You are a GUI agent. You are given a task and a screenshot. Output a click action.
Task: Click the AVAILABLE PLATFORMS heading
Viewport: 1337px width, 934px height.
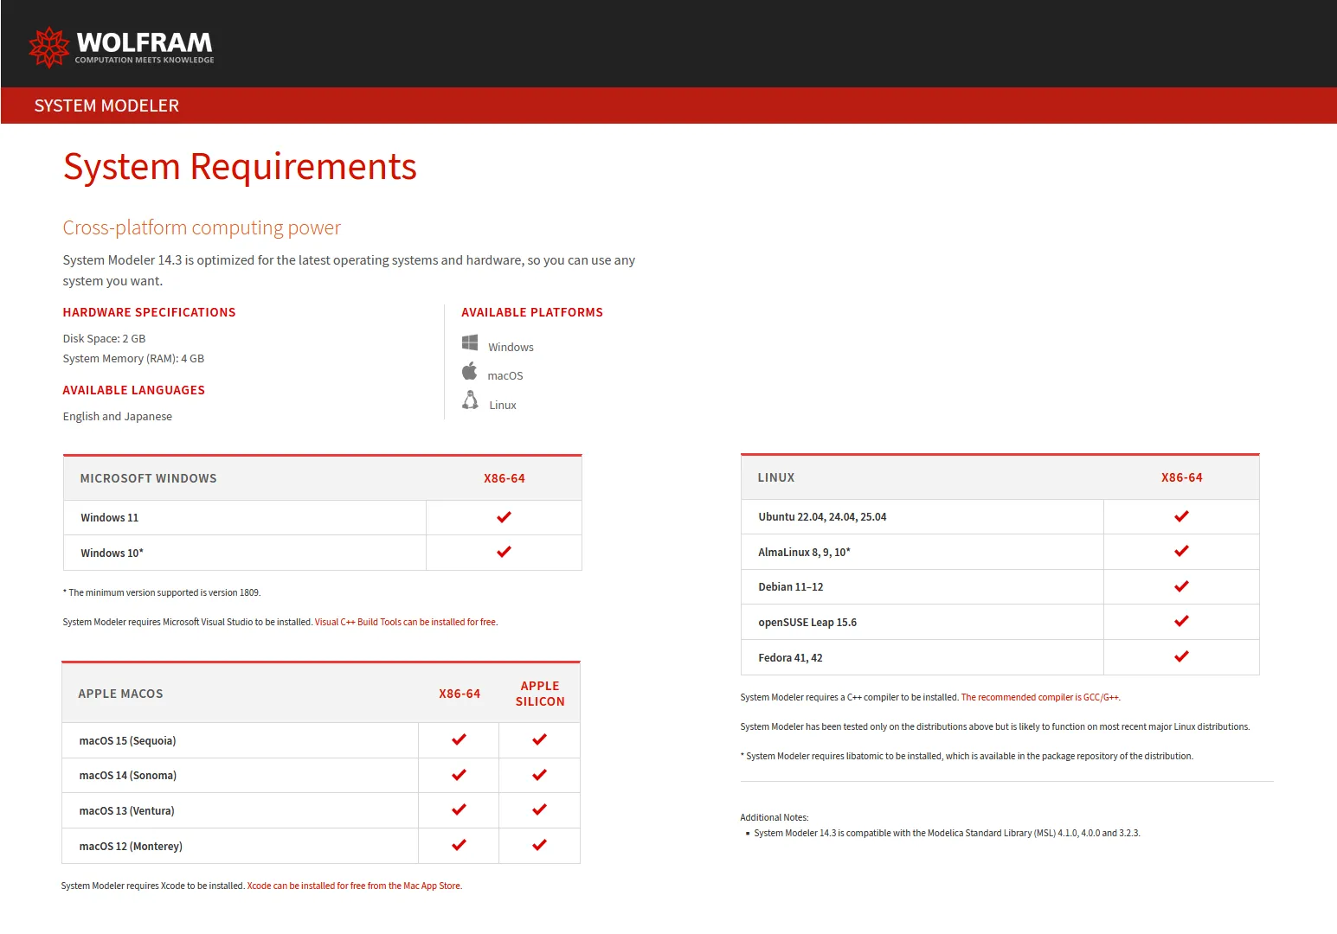pos(532,312)
